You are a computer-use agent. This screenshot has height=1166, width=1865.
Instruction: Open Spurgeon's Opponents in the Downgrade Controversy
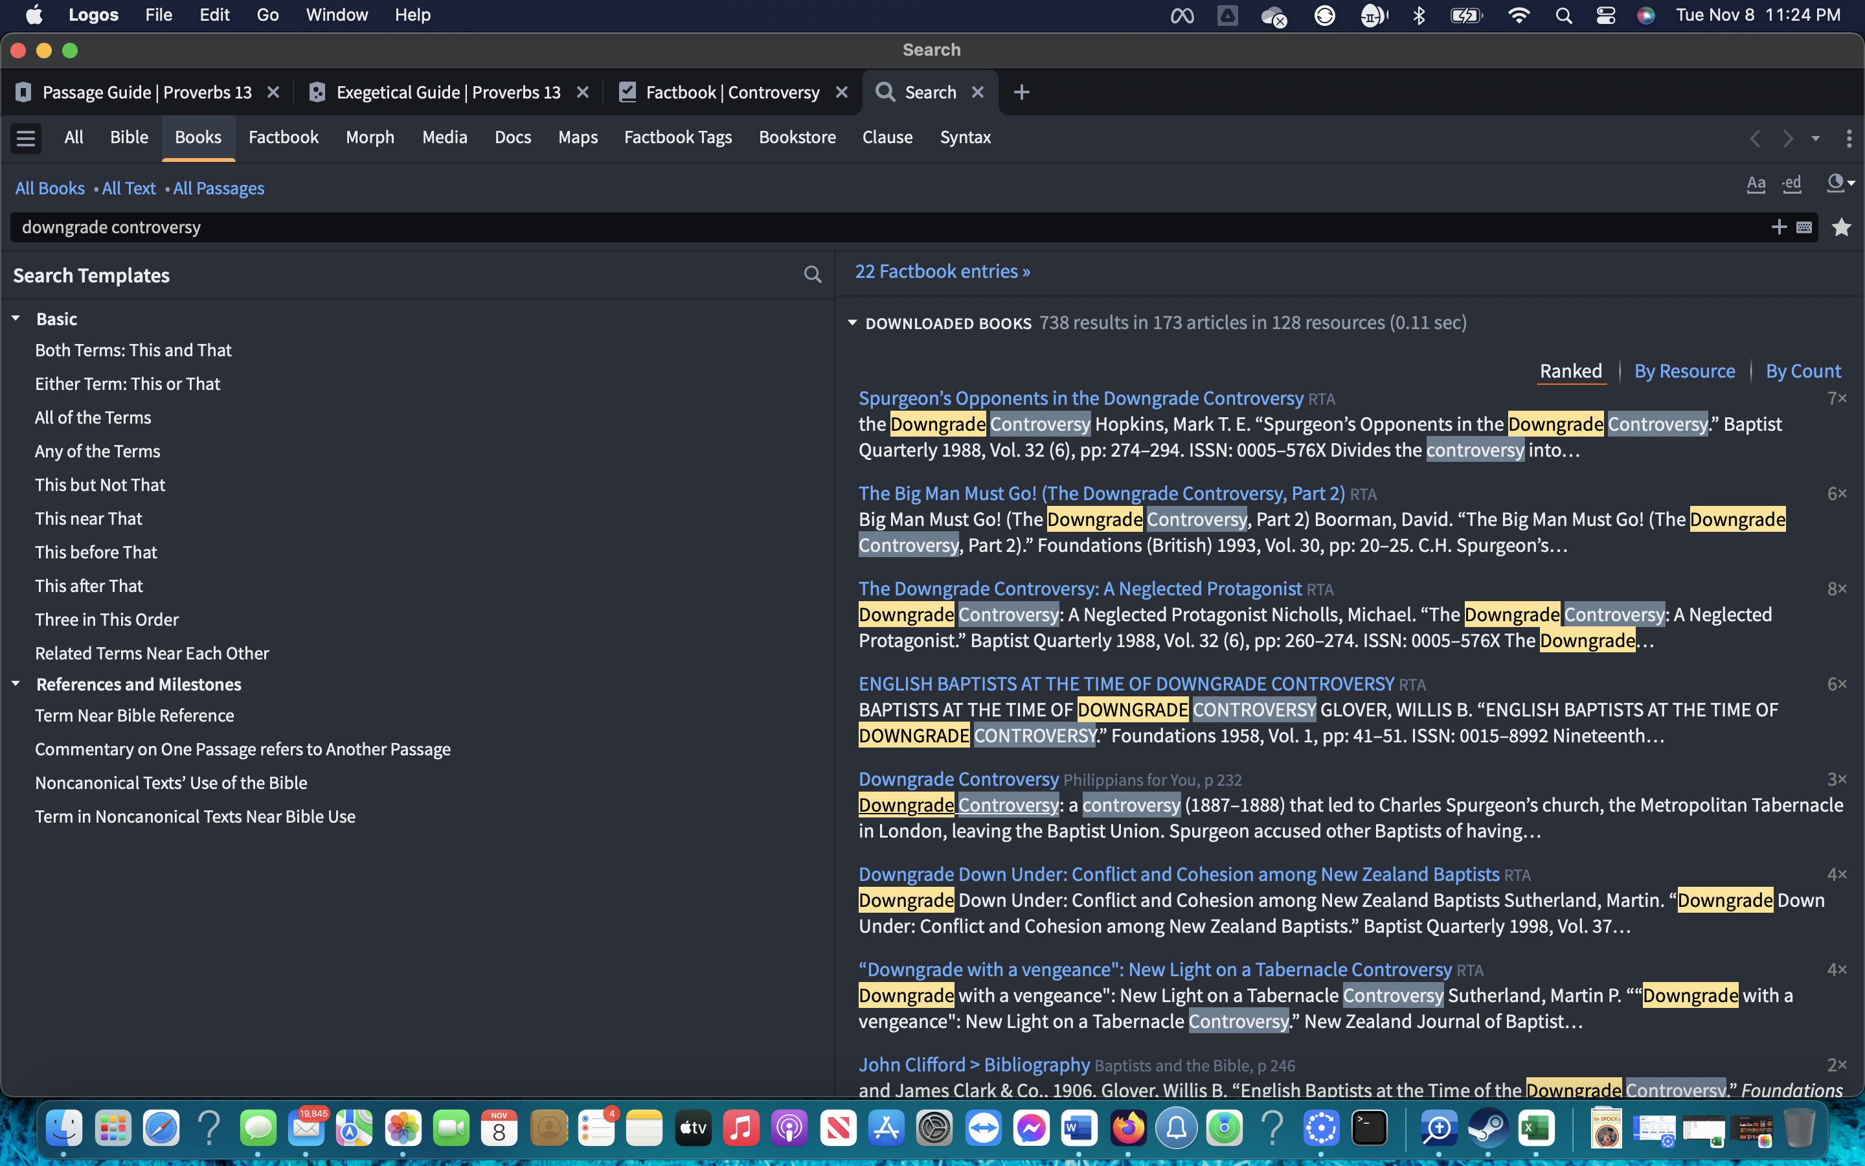pyautogui.click(x=1080, y=398)
